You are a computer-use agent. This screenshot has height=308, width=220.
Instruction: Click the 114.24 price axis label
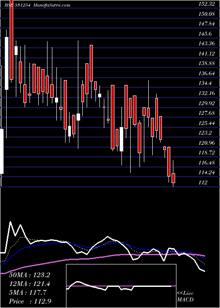click(x=207, y=173)
